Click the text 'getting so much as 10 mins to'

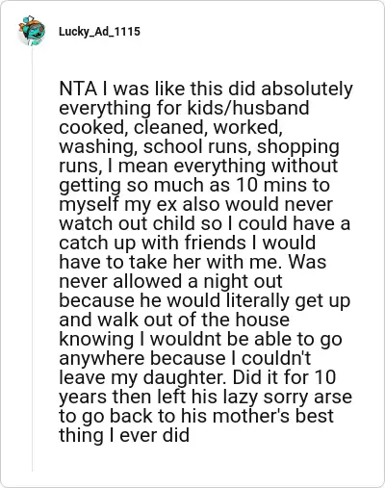click(194, 185)
